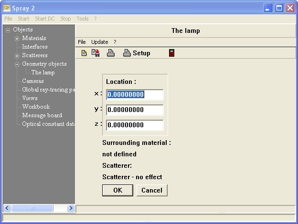Collapse the Objects root node

coord(8,30)
